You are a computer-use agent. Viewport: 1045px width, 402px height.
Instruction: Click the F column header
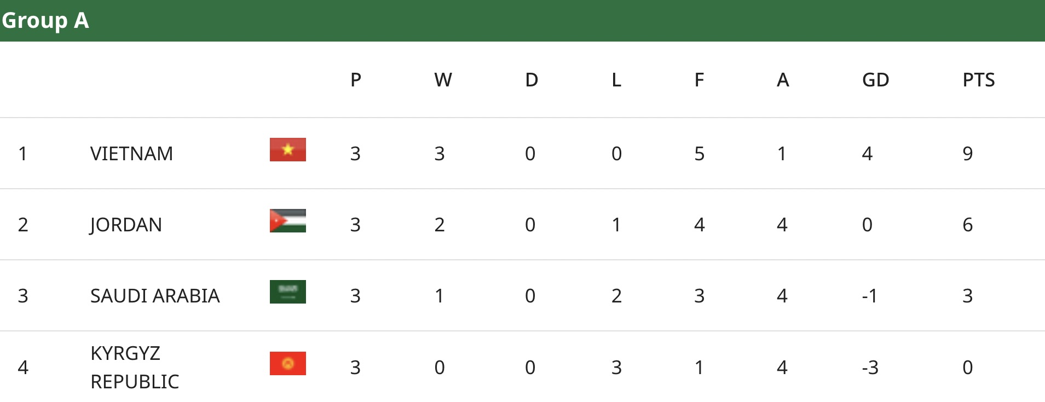coord(699,80)
